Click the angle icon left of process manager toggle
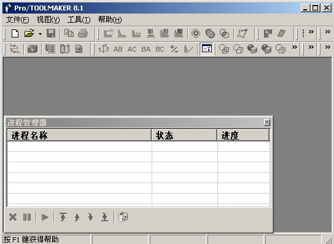Screen dimensions: 334x244 coord(188,49)
